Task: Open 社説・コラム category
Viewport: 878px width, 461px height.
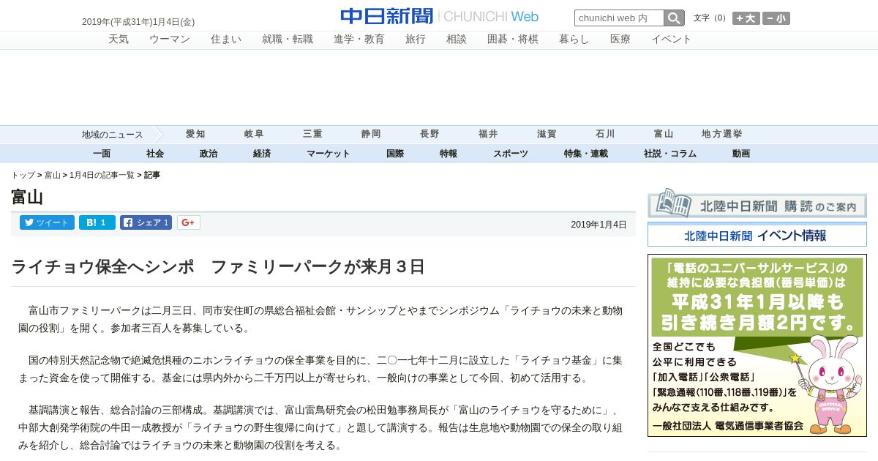Action: (670, 154)
